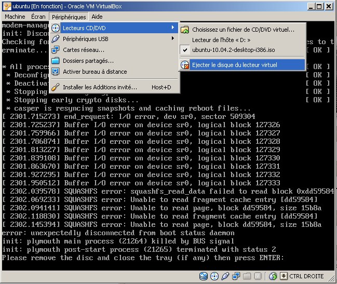Open Dossiers partagés dialog

114,61
